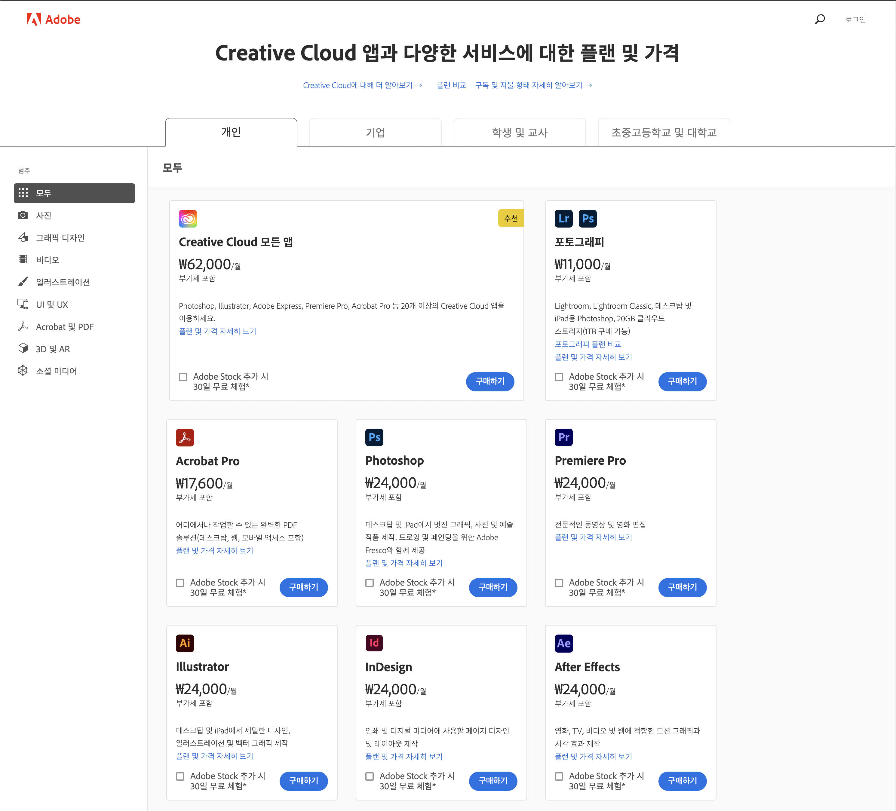
Task: Enable Adobe Stock checkbox for Creative Cloud 모든 앱
Action: 183,377
